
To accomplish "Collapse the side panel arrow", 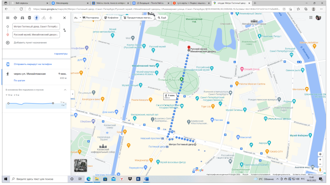I will 73,94.
